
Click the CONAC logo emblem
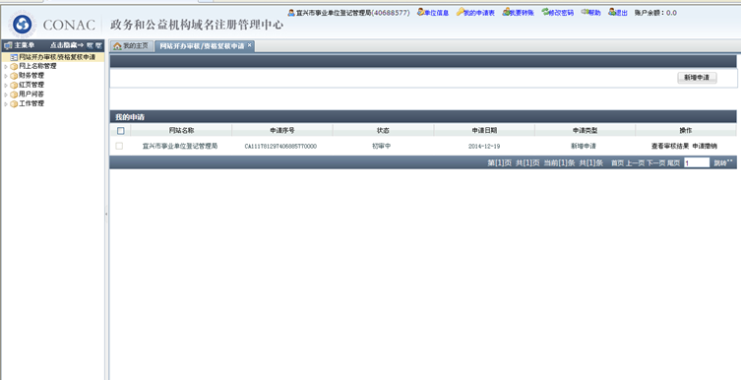click(x=23, y=24)
